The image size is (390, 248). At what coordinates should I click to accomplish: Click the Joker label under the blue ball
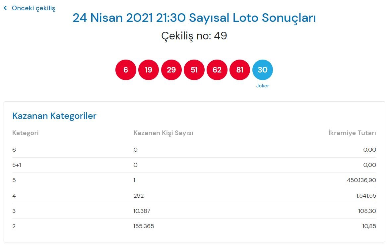click(263, 86)
